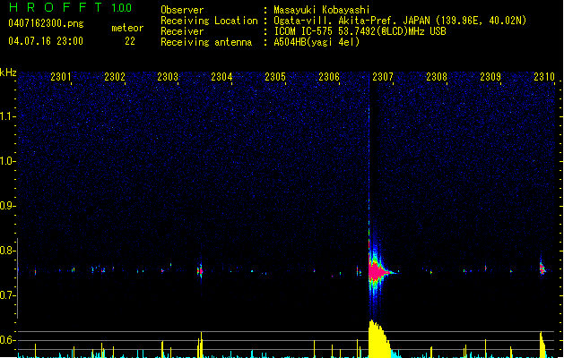Screen dimensions: 564x358
Task: Click the 2303 time marker
Action: [x=168, y=77]
